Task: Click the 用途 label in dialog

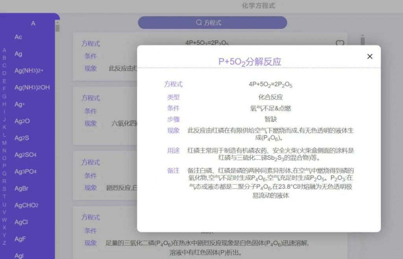Action: coord(173,150)
